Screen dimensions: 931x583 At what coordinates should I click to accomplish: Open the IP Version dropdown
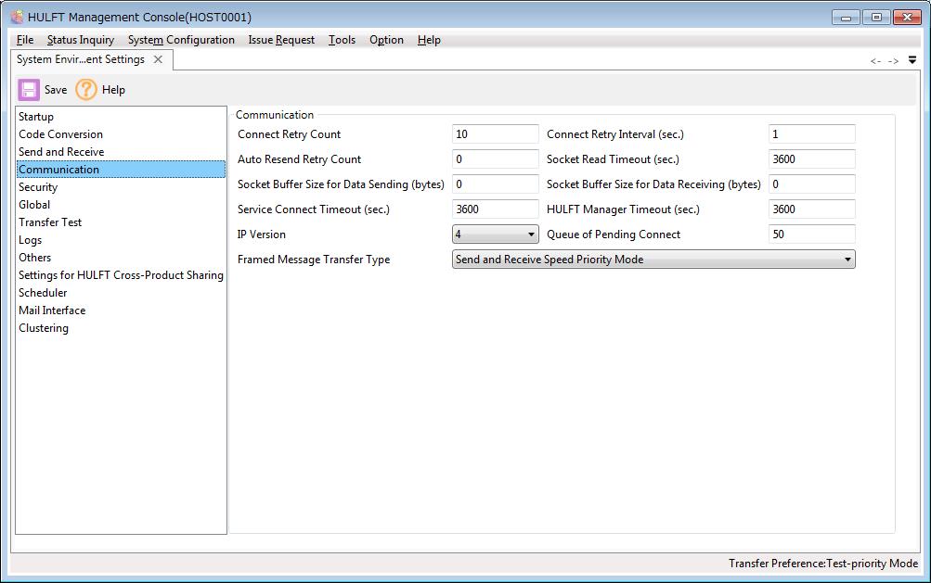(495, 234)
